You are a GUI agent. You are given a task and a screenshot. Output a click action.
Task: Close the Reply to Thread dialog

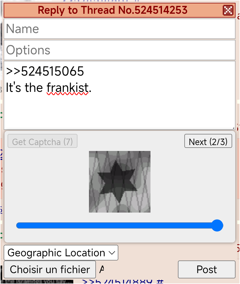[228, 10]
